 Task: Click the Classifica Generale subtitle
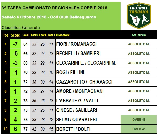(x=21, y=28)
